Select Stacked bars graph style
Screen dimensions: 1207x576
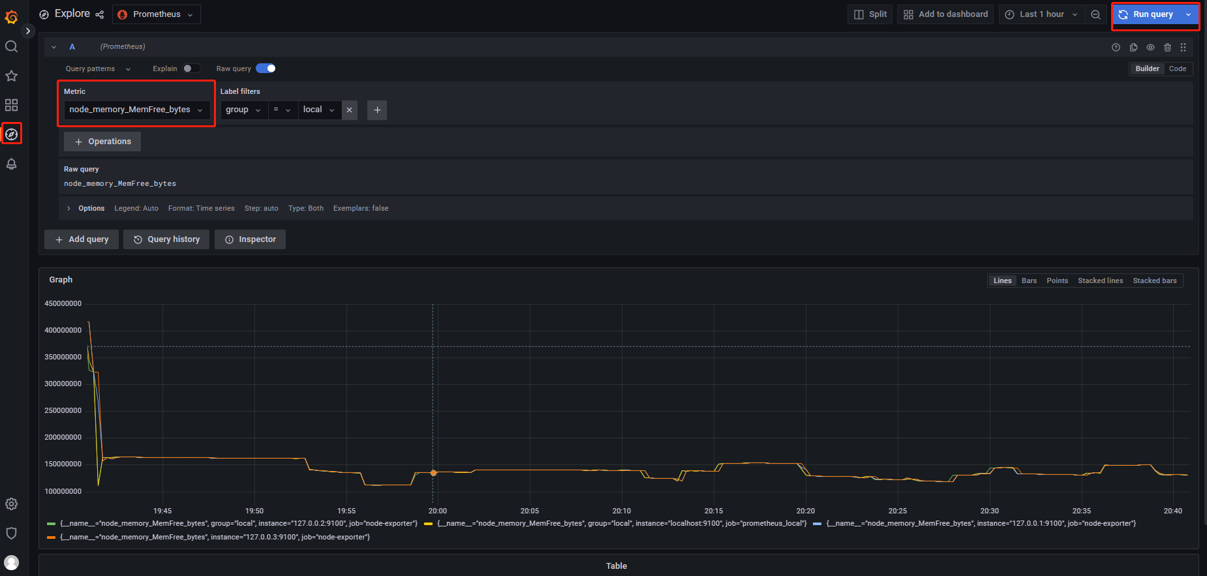(1154, 280)
